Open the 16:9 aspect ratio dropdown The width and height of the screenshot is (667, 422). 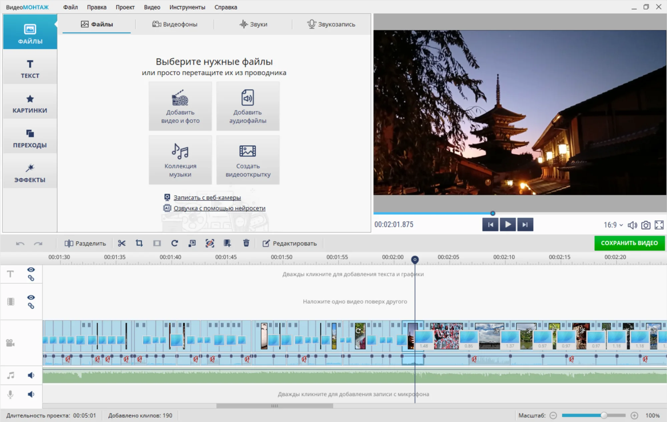click(x=613, y=225)
